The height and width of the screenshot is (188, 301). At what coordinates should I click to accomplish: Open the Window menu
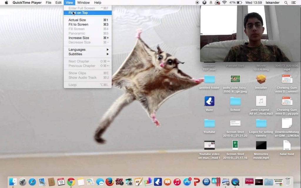point(83,2)
